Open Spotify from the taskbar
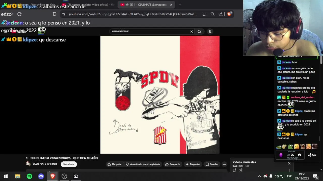323x181 pixels. click(x=30, y=176)
